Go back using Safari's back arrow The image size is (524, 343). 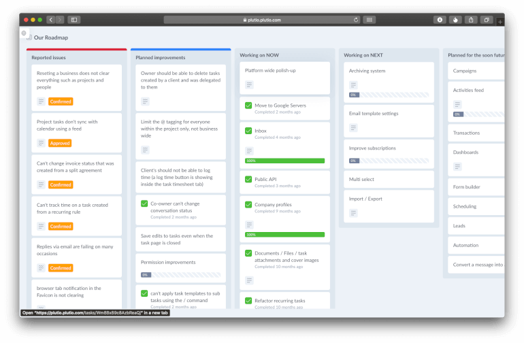[51, 20]
